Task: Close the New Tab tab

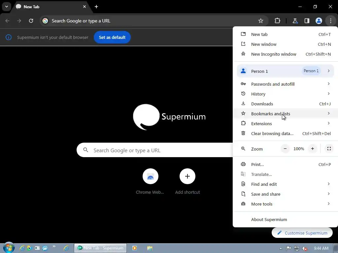Action: [84, 7]
